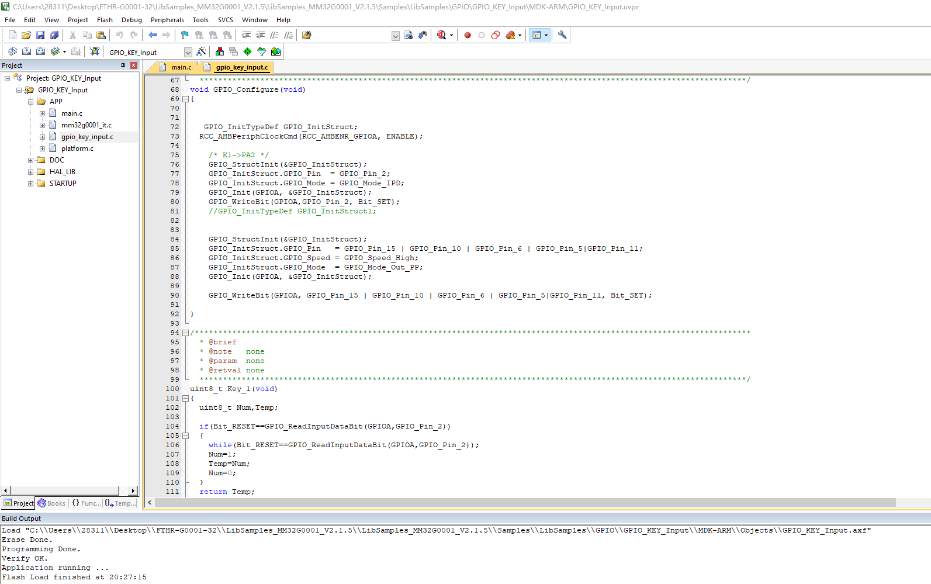Switch to the Books panel tab

pos(51,503)
